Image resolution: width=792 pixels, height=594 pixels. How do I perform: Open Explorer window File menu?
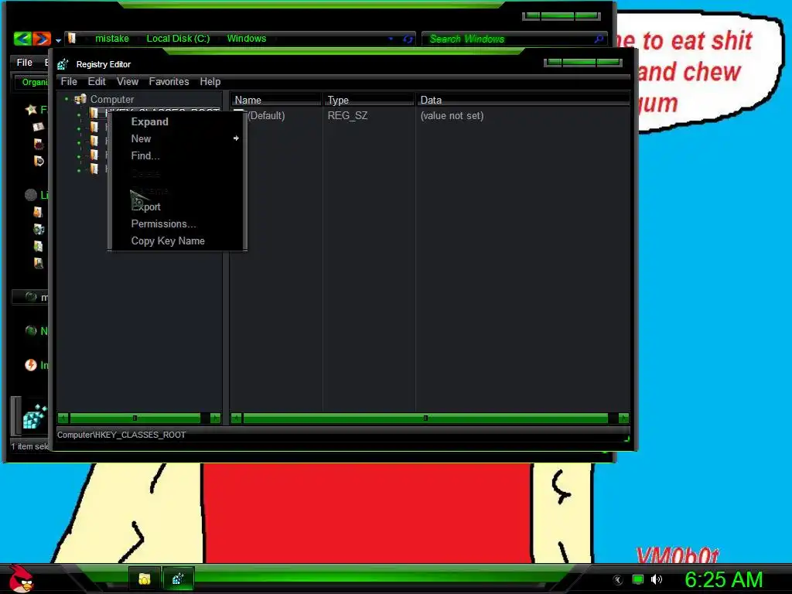click(x=24, y=63)
